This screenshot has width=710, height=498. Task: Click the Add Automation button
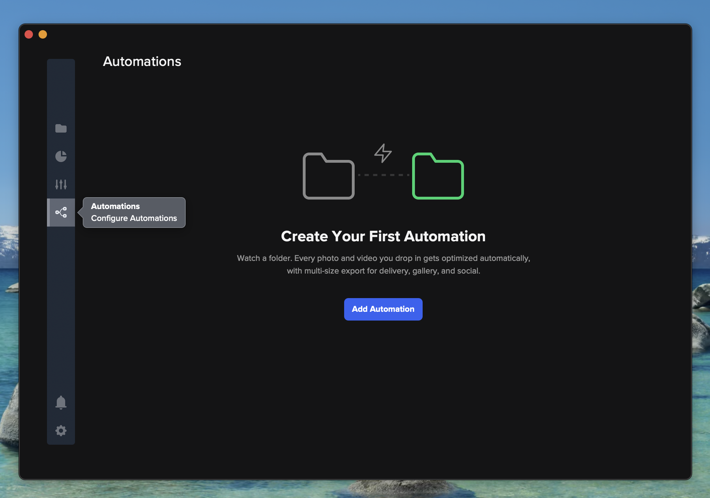click(383, 309)
